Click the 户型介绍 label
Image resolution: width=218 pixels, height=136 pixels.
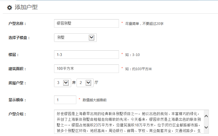click(x=17, y=114)
